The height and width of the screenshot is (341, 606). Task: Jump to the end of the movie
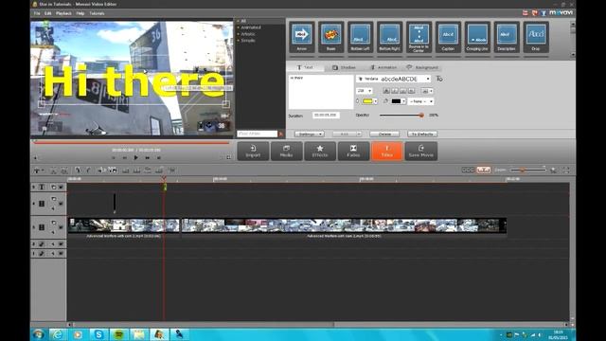tap(158, 158)
